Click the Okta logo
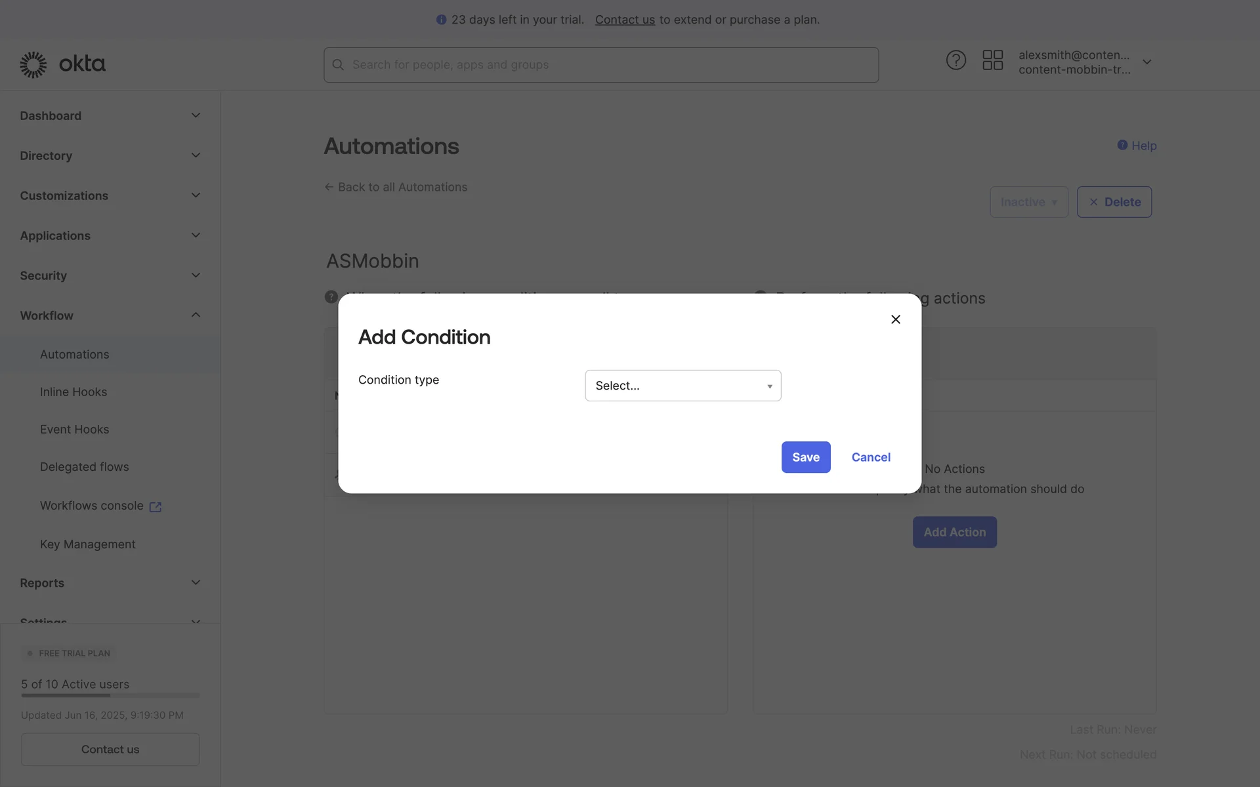Image resolution: width=1260 pixels, height=787 pixels. 62,64
